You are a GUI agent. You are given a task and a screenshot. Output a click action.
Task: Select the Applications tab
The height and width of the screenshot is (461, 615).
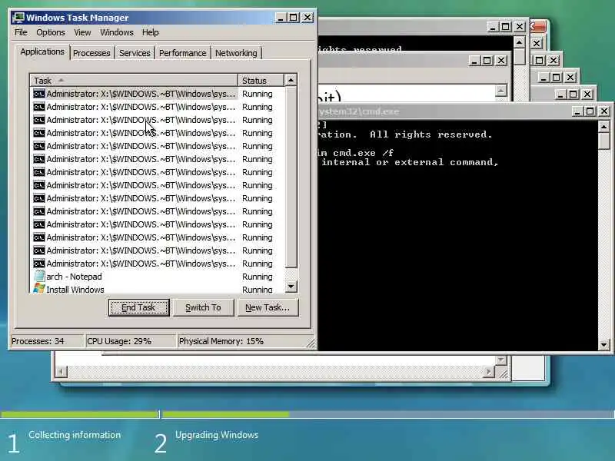(x=42, y=51)
